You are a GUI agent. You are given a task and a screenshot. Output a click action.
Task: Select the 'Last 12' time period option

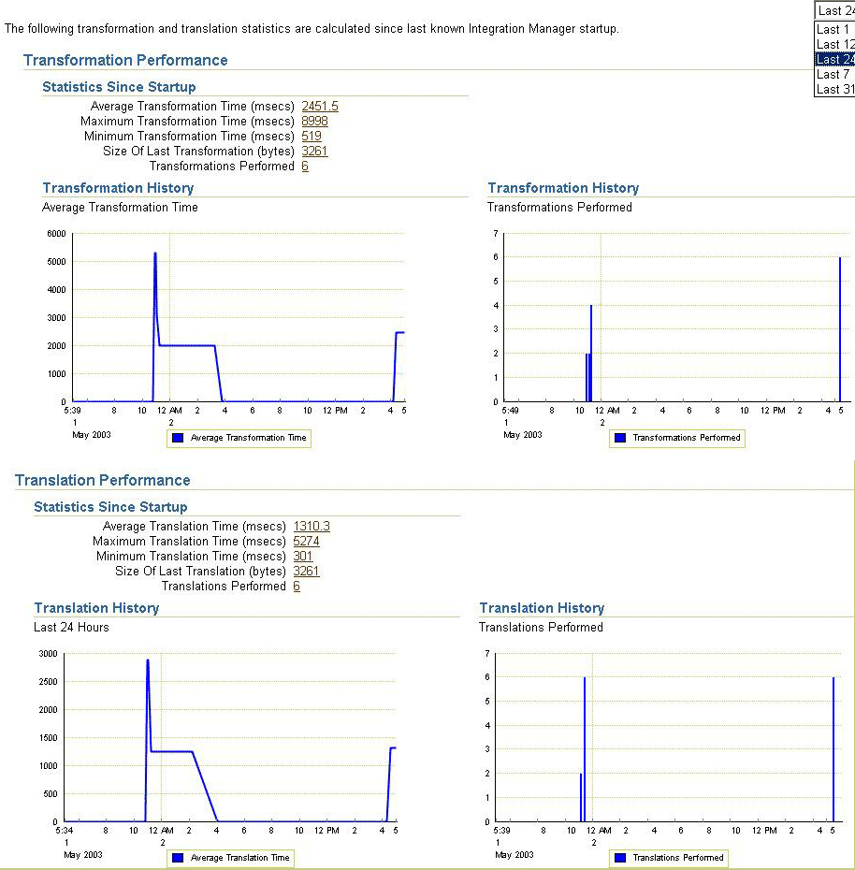click(835, 44)
